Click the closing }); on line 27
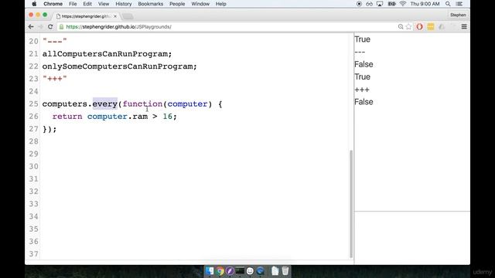 (x=49, y=129)
